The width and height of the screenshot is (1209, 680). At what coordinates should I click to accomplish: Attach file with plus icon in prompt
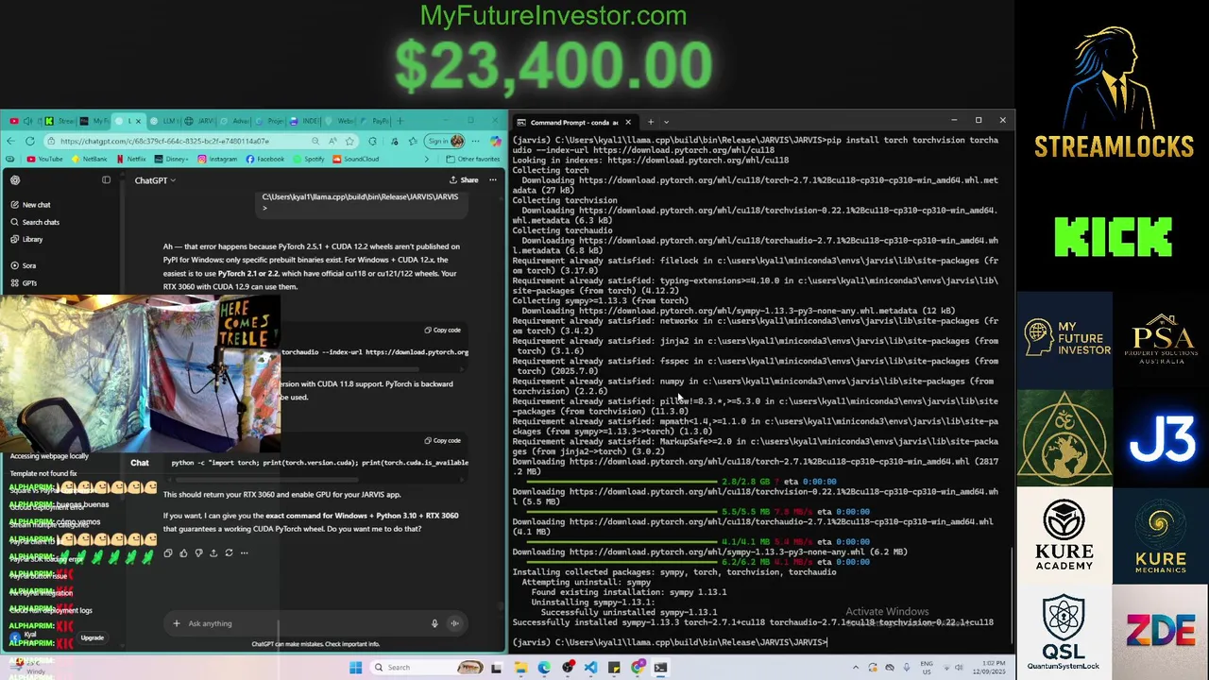point(176,623)
